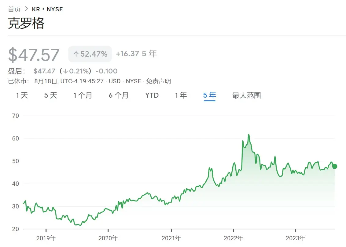Switch to the 6 个月 range
This screenshot has height=247, width=346.
(x=119, y=95)
